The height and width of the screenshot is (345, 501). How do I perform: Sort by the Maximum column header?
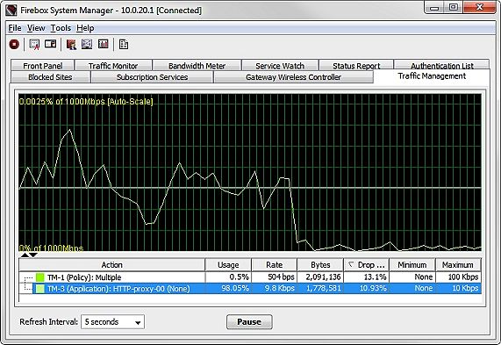(458, 265)
